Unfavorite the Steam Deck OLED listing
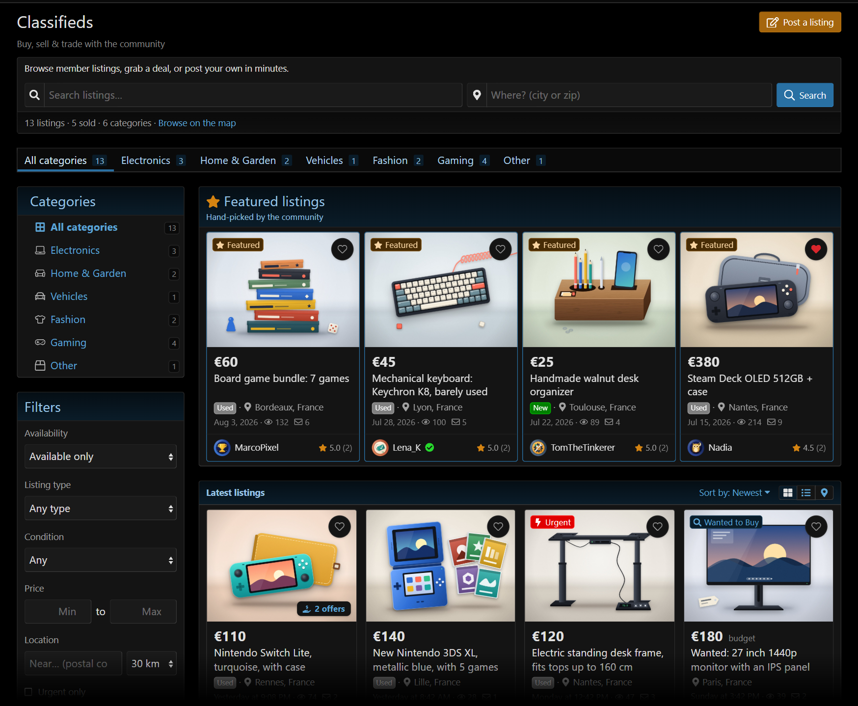The height and width of the screenshot is (706, 858). pos(816,249)
